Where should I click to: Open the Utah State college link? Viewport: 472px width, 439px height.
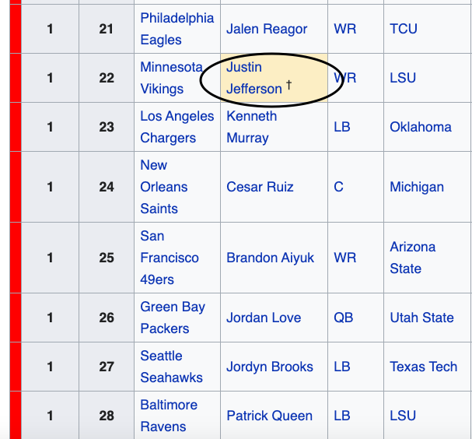(421, 318)
